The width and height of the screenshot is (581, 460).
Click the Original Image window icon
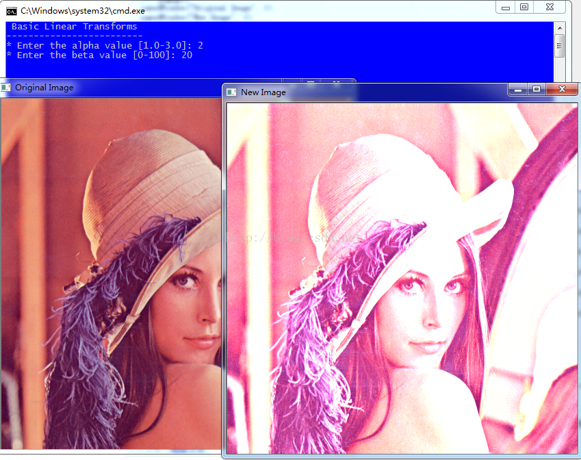[x=5, y=88]
